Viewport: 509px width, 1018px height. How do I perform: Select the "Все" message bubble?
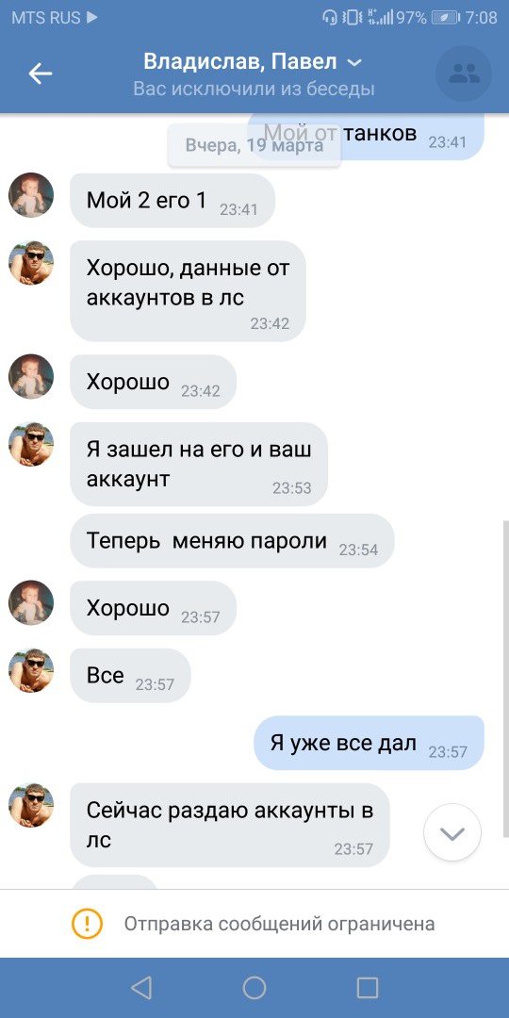(x=130, y=675)
